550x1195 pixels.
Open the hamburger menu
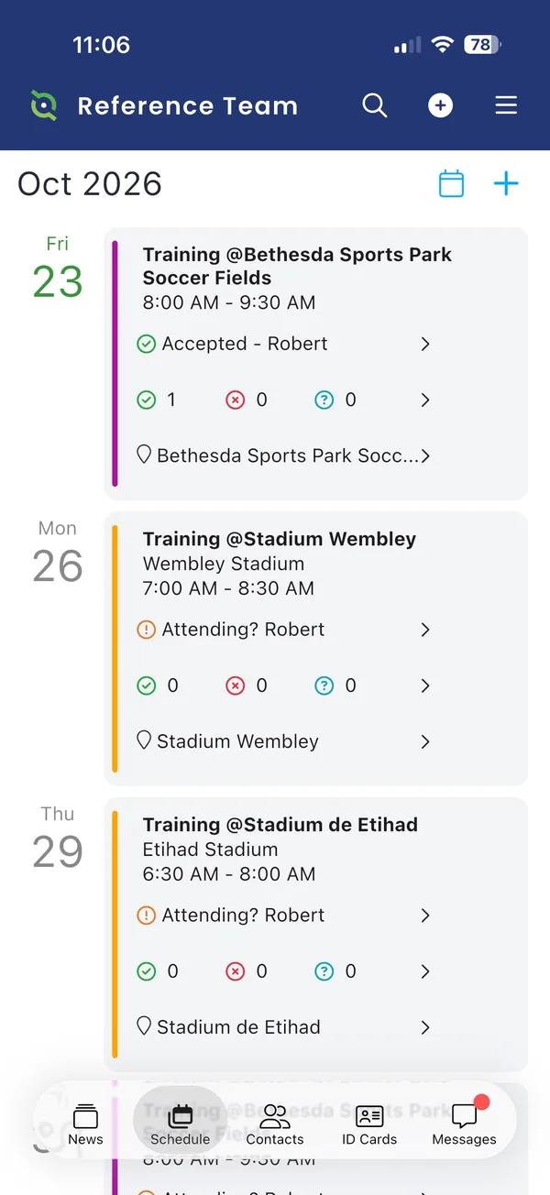(506, 105)
